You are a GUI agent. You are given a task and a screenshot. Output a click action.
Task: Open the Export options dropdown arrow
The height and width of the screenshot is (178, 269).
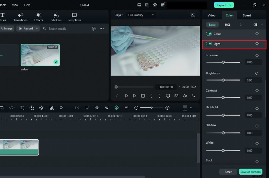(230, 5)
